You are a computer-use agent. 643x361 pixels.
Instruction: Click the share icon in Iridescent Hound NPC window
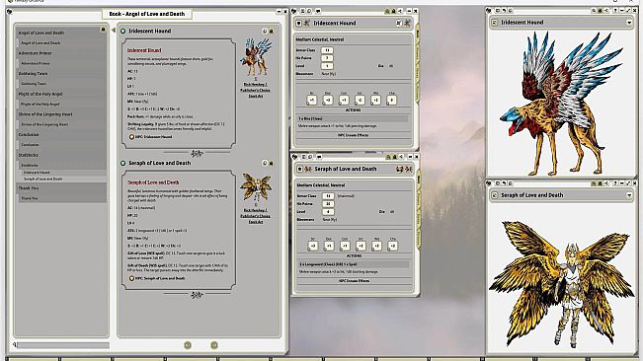coord(400,11)
